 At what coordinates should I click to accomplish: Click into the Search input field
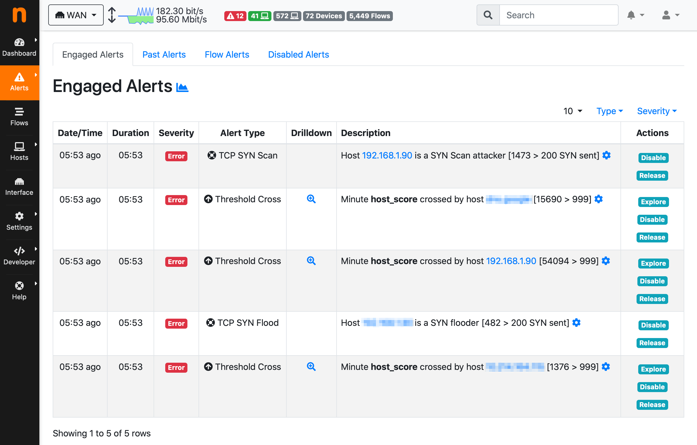[x=558, y=15]
